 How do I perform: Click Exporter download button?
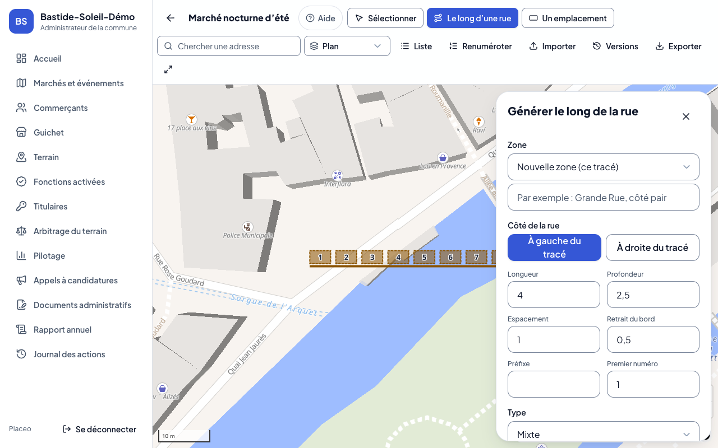pos(678,46)
